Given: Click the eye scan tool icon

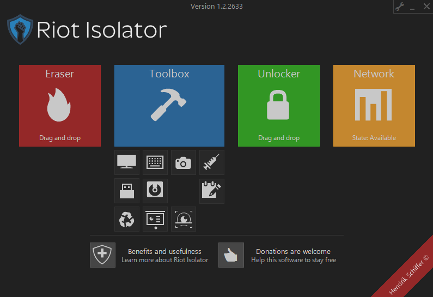Looking at the screenshot, I should click(x=184, y=219).
